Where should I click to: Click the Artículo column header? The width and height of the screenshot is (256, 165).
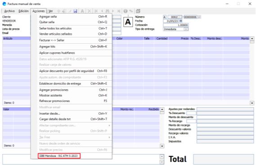[16, 38]
